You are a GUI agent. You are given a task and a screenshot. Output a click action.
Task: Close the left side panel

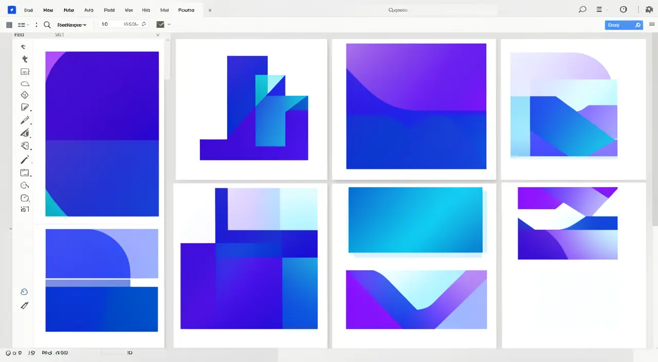(158, 35)
